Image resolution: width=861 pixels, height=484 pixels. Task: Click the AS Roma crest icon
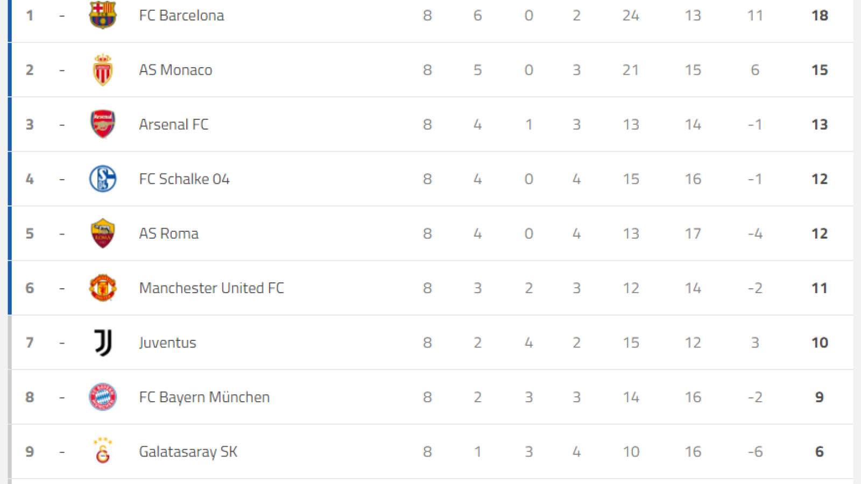point(103,233)
